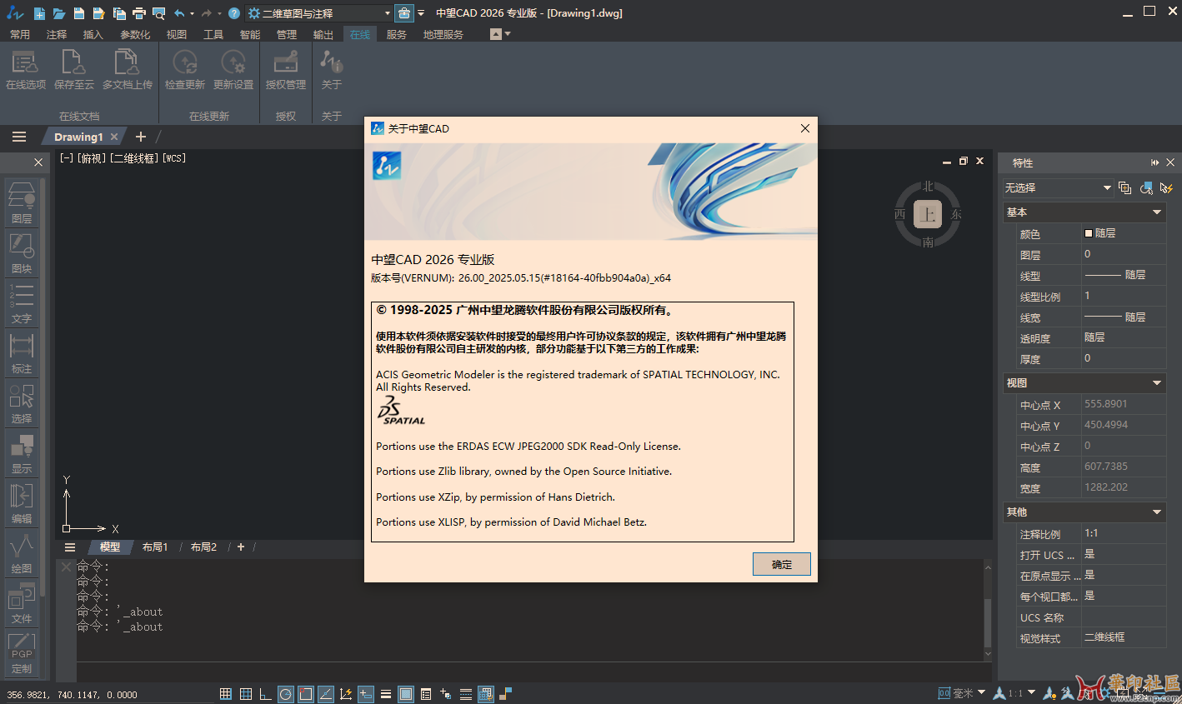Click the 上 face of the view cube
1182x704 pixels.
coord(928,214)
